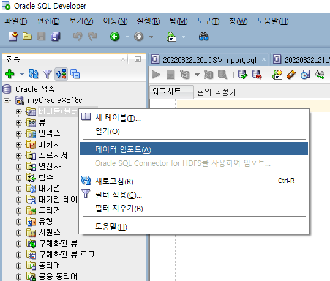Select the 동의어 tree item
Viewport: 330px width, 281px height.
(x=50, y=265)
